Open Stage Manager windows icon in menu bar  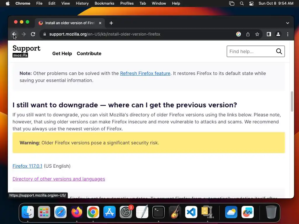[x=232, y=3]
